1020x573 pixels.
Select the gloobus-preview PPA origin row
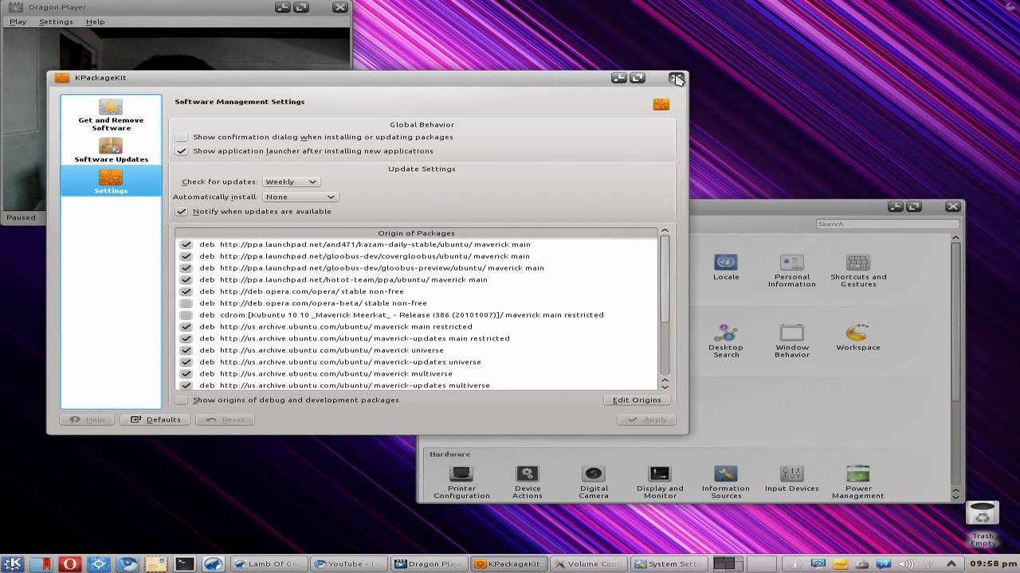418,268
